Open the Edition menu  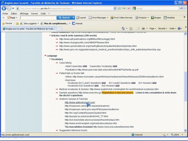pyautogui.click(x=14, y=14)
